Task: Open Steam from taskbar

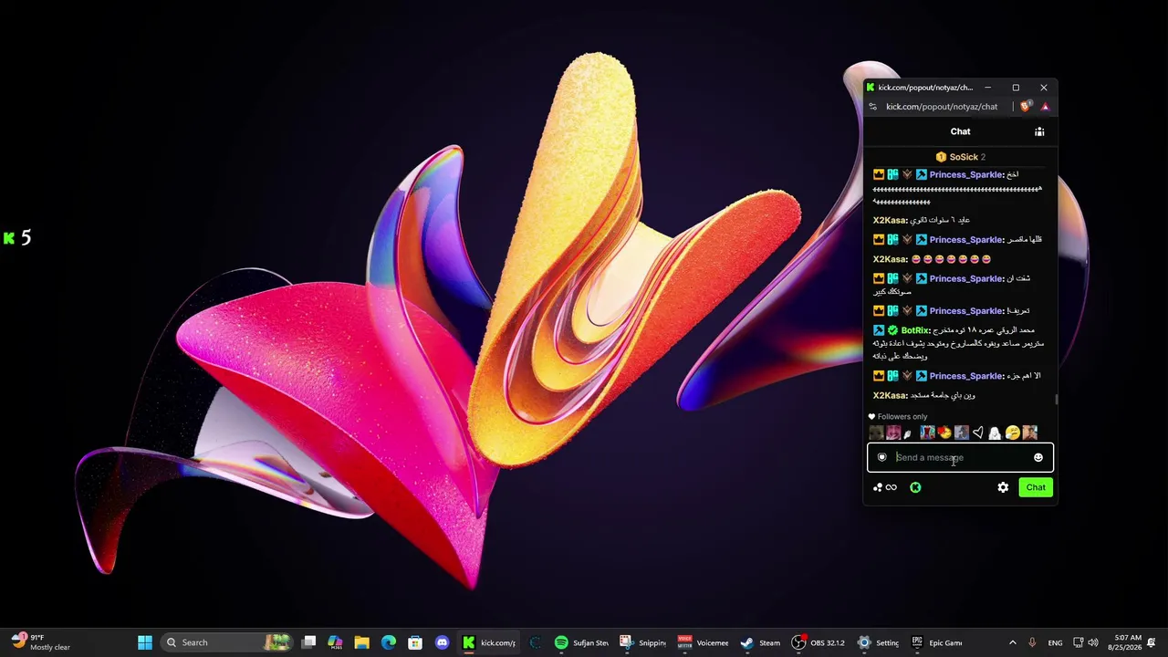Action: coord(761,642)
